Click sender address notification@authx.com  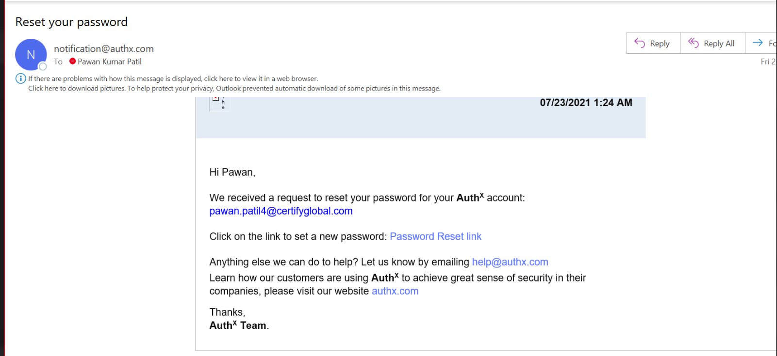104,48
